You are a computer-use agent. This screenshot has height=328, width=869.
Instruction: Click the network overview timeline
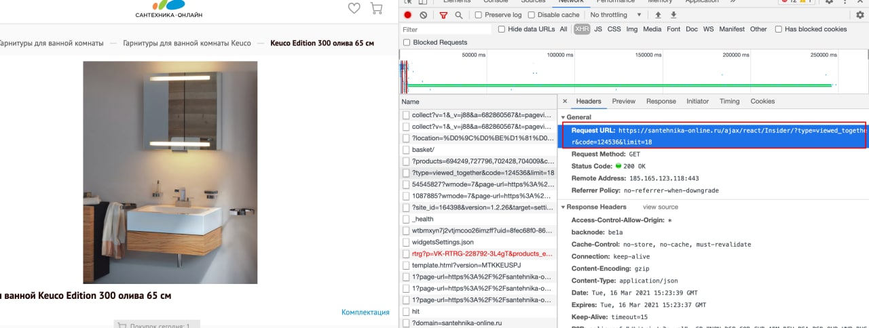pos(634,71)
